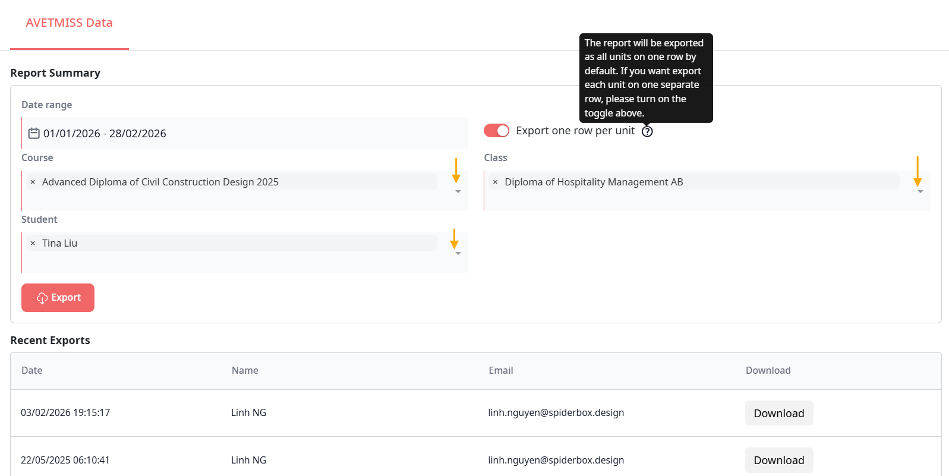Click inside the Student selection field
Screen dimensions: 949x476
pos(238,261)
